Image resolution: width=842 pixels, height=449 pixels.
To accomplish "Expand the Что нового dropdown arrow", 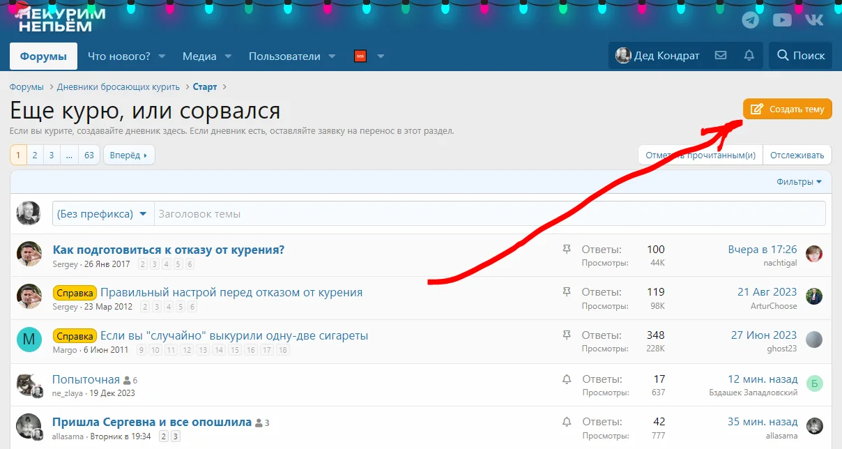I will coord(162,56).
